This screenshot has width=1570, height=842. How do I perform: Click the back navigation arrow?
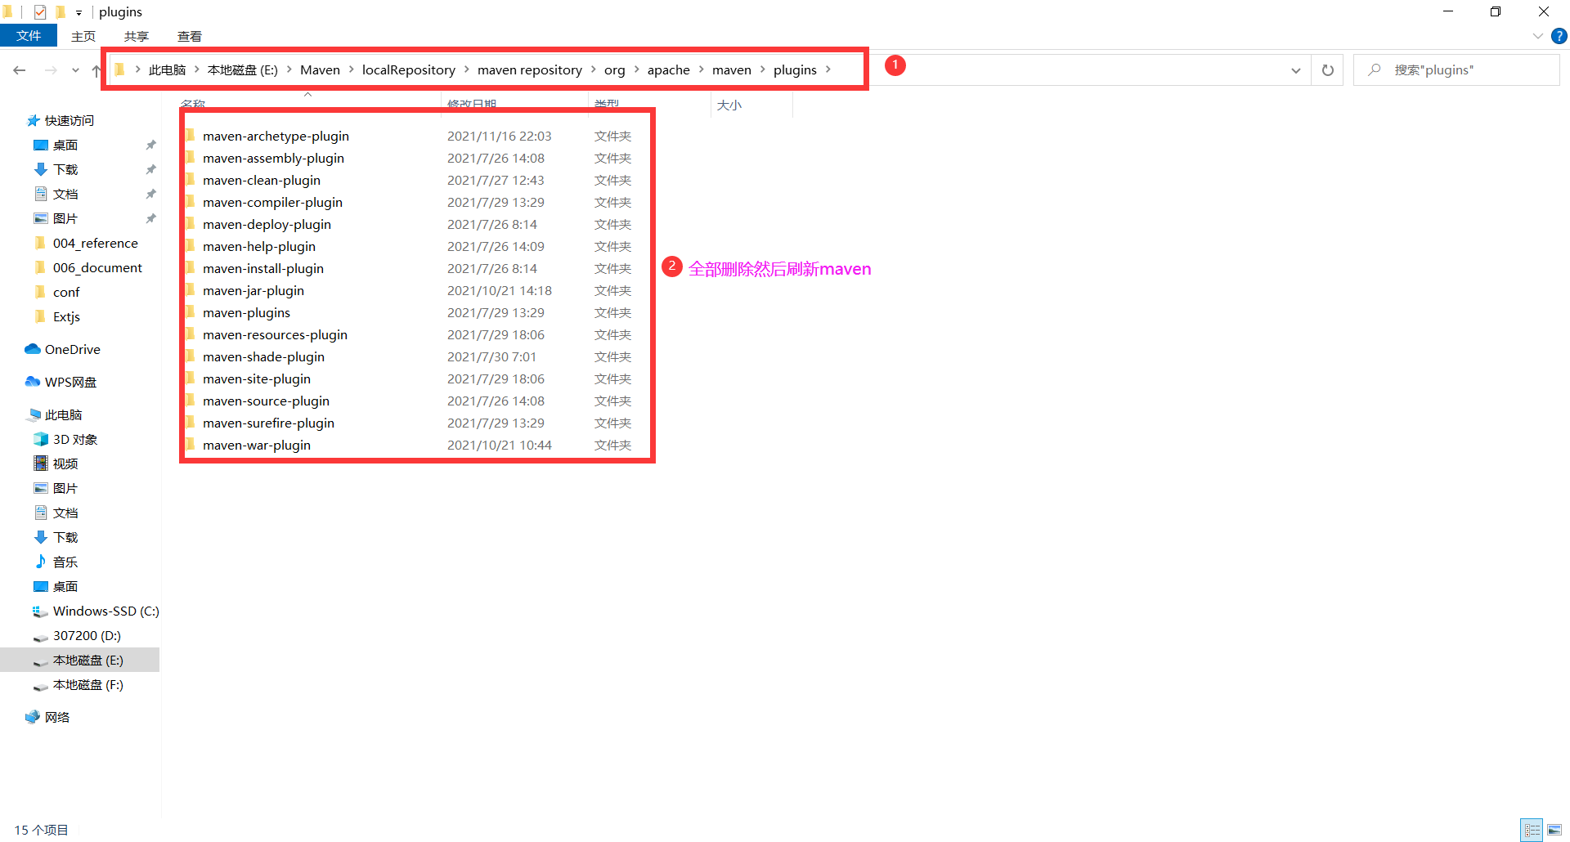click(x=20, y=70)
